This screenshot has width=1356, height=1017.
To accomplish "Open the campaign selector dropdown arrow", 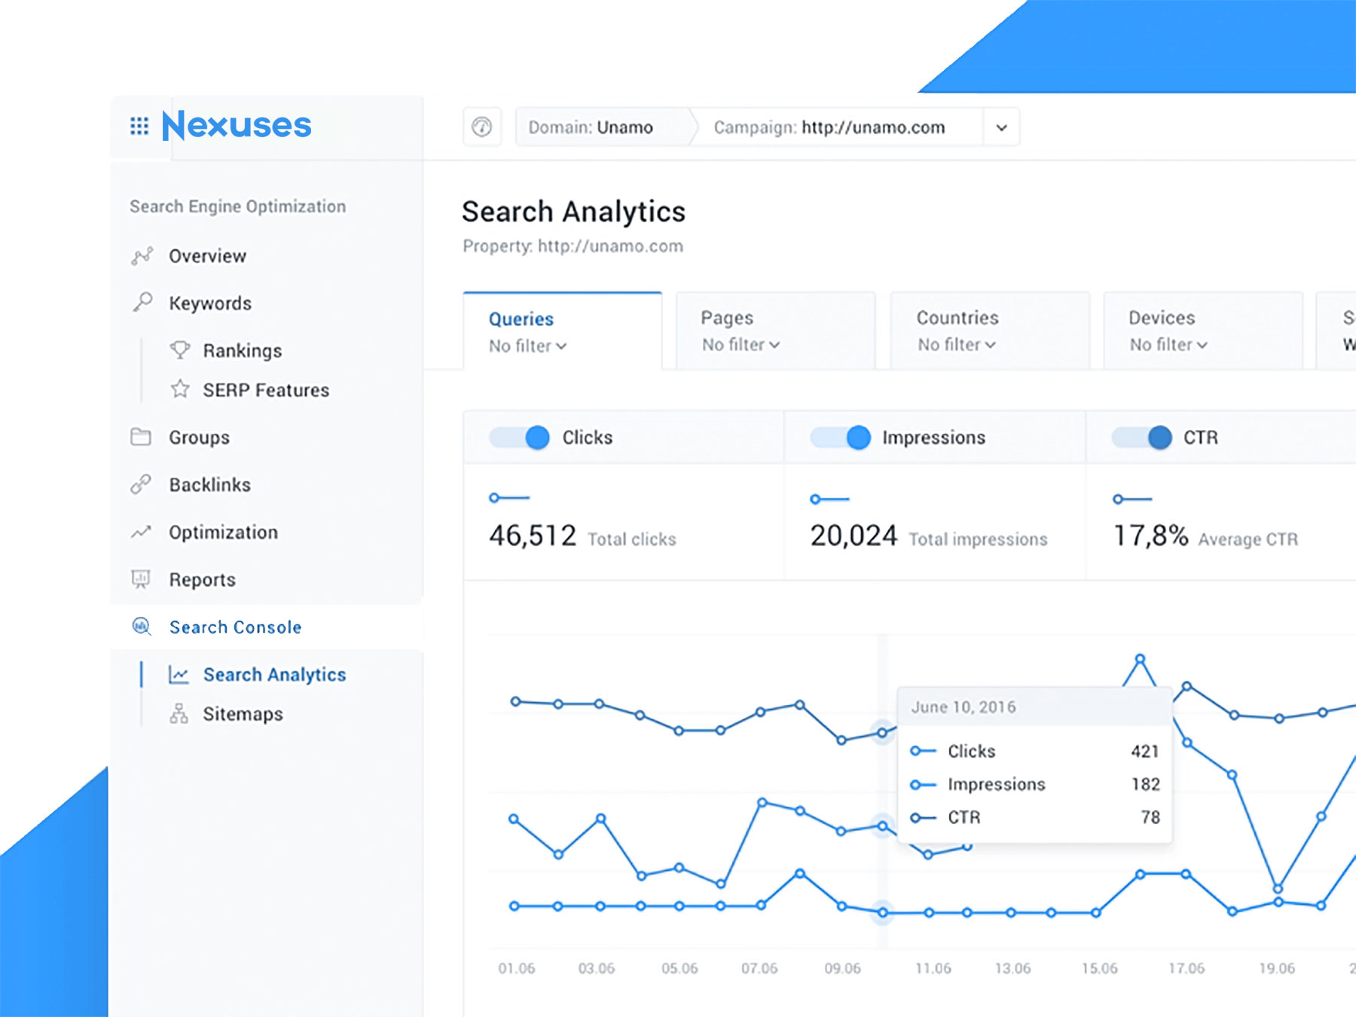I will pyautogui.click(x=1001, y=127).
